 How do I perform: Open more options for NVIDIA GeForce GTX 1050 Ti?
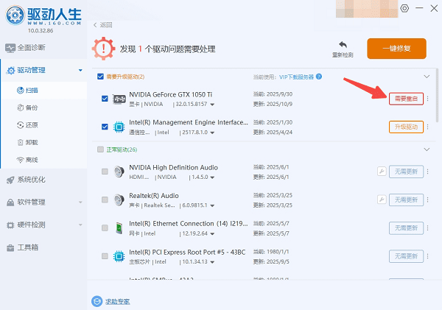(x=429, y=99)
